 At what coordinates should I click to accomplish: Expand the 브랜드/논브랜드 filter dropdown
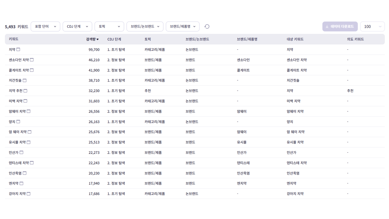coord(145,26)
